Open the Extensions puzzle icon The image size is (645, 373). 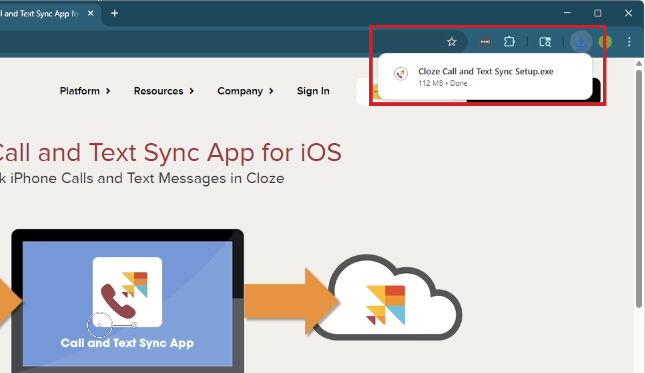tap(510, 41)
